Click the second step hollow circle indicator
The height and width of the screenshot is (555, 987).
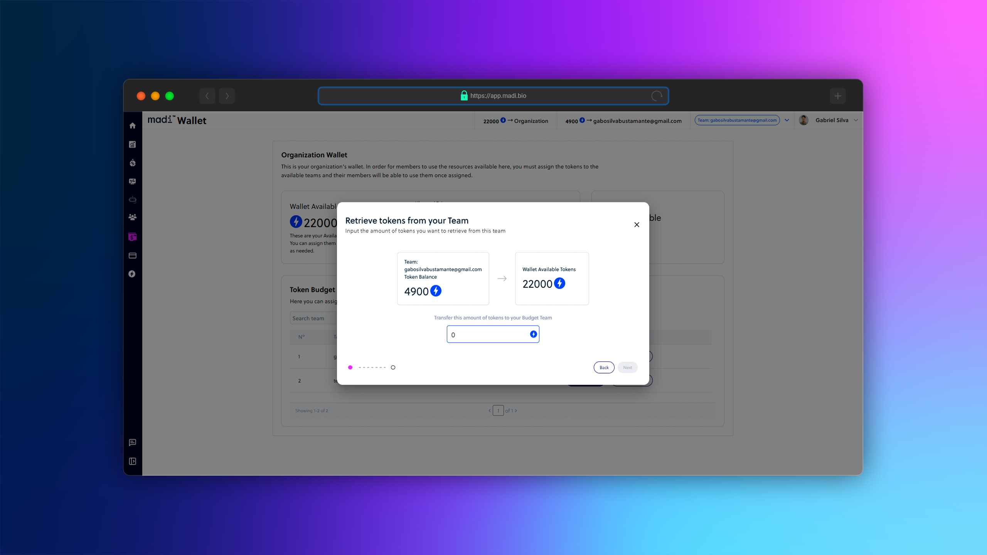click(x=393, y=367)
